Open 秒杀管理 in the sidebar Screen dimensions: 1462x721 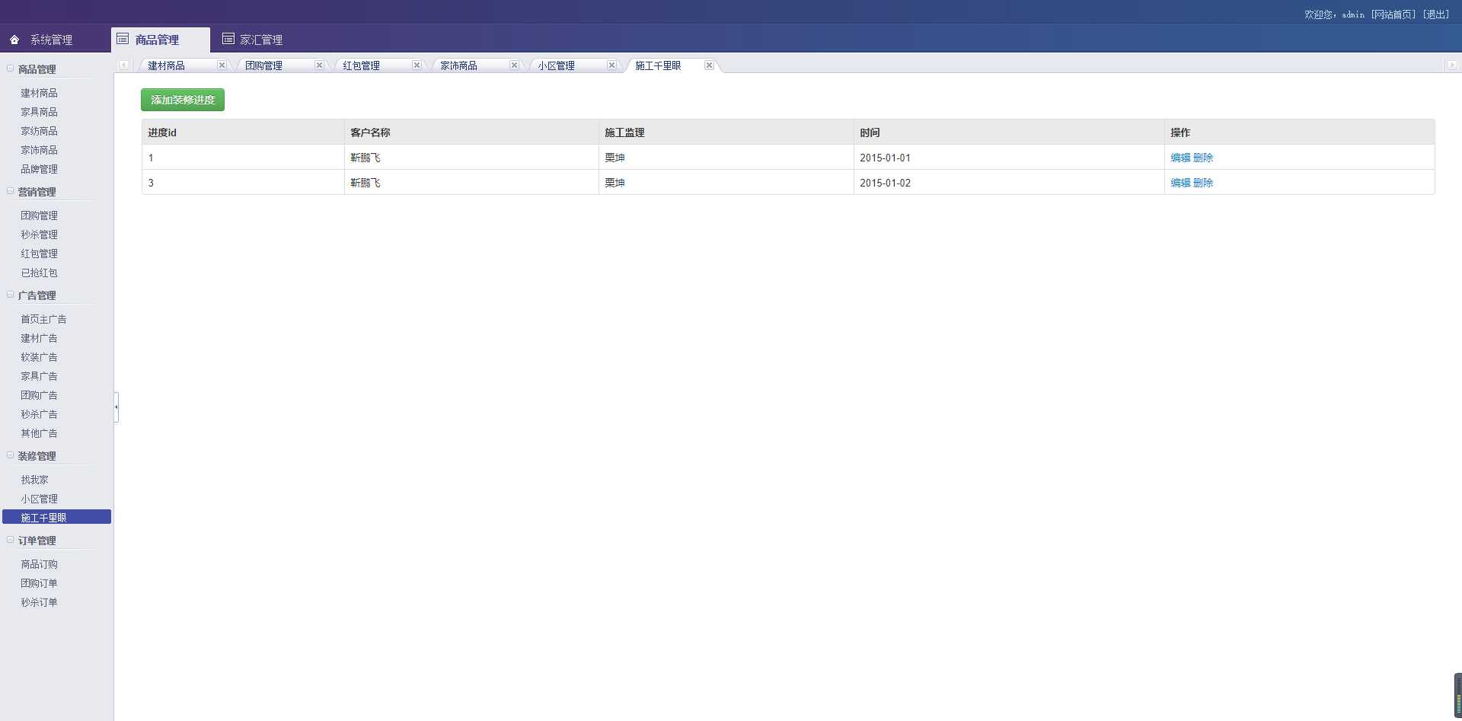coord(39,234)
